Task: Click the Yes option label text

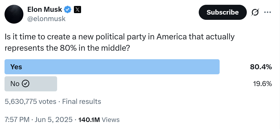Action: 16,67
